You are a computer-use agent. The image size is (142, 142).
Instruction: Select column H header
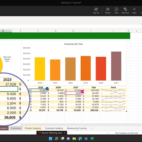coord(73,31)
